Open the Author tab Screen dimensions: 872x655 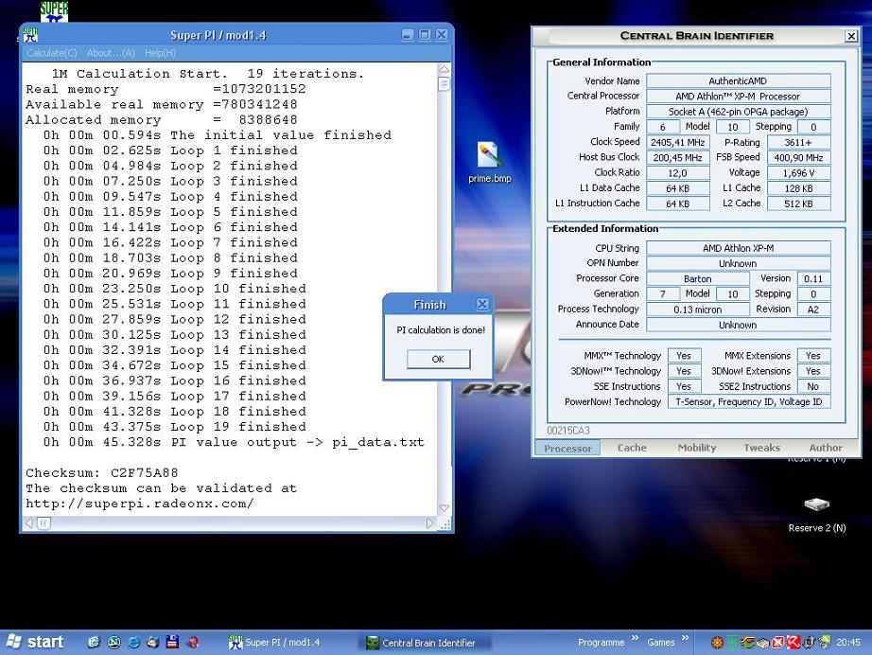(826, 448)
